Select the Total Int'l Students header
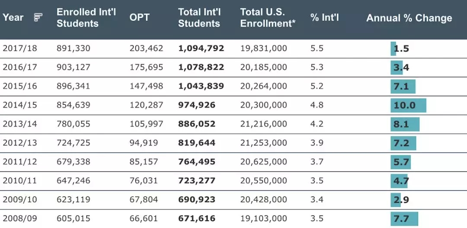467x228 pixels. 199,18
